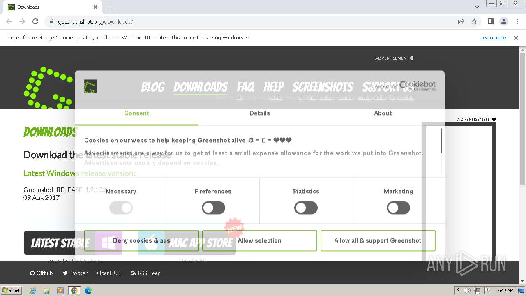Switch to Chrome taskbar icon
526x296 pixels.
click(x=74, y=291)
